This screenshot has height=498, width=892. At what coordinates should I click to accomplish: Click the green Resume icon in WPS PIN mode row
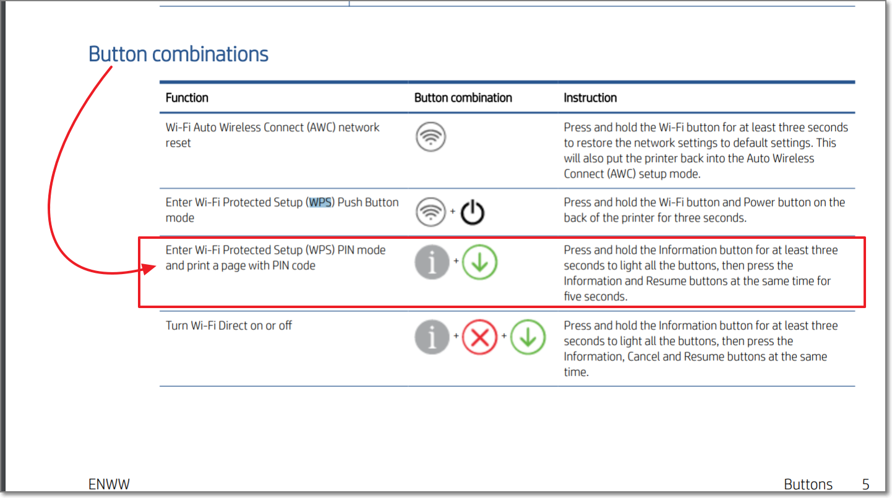[479, 263]
